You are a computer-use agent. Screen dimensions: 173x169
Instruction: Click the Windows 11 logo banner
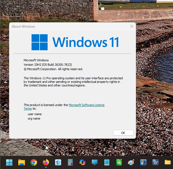point(75,42)
